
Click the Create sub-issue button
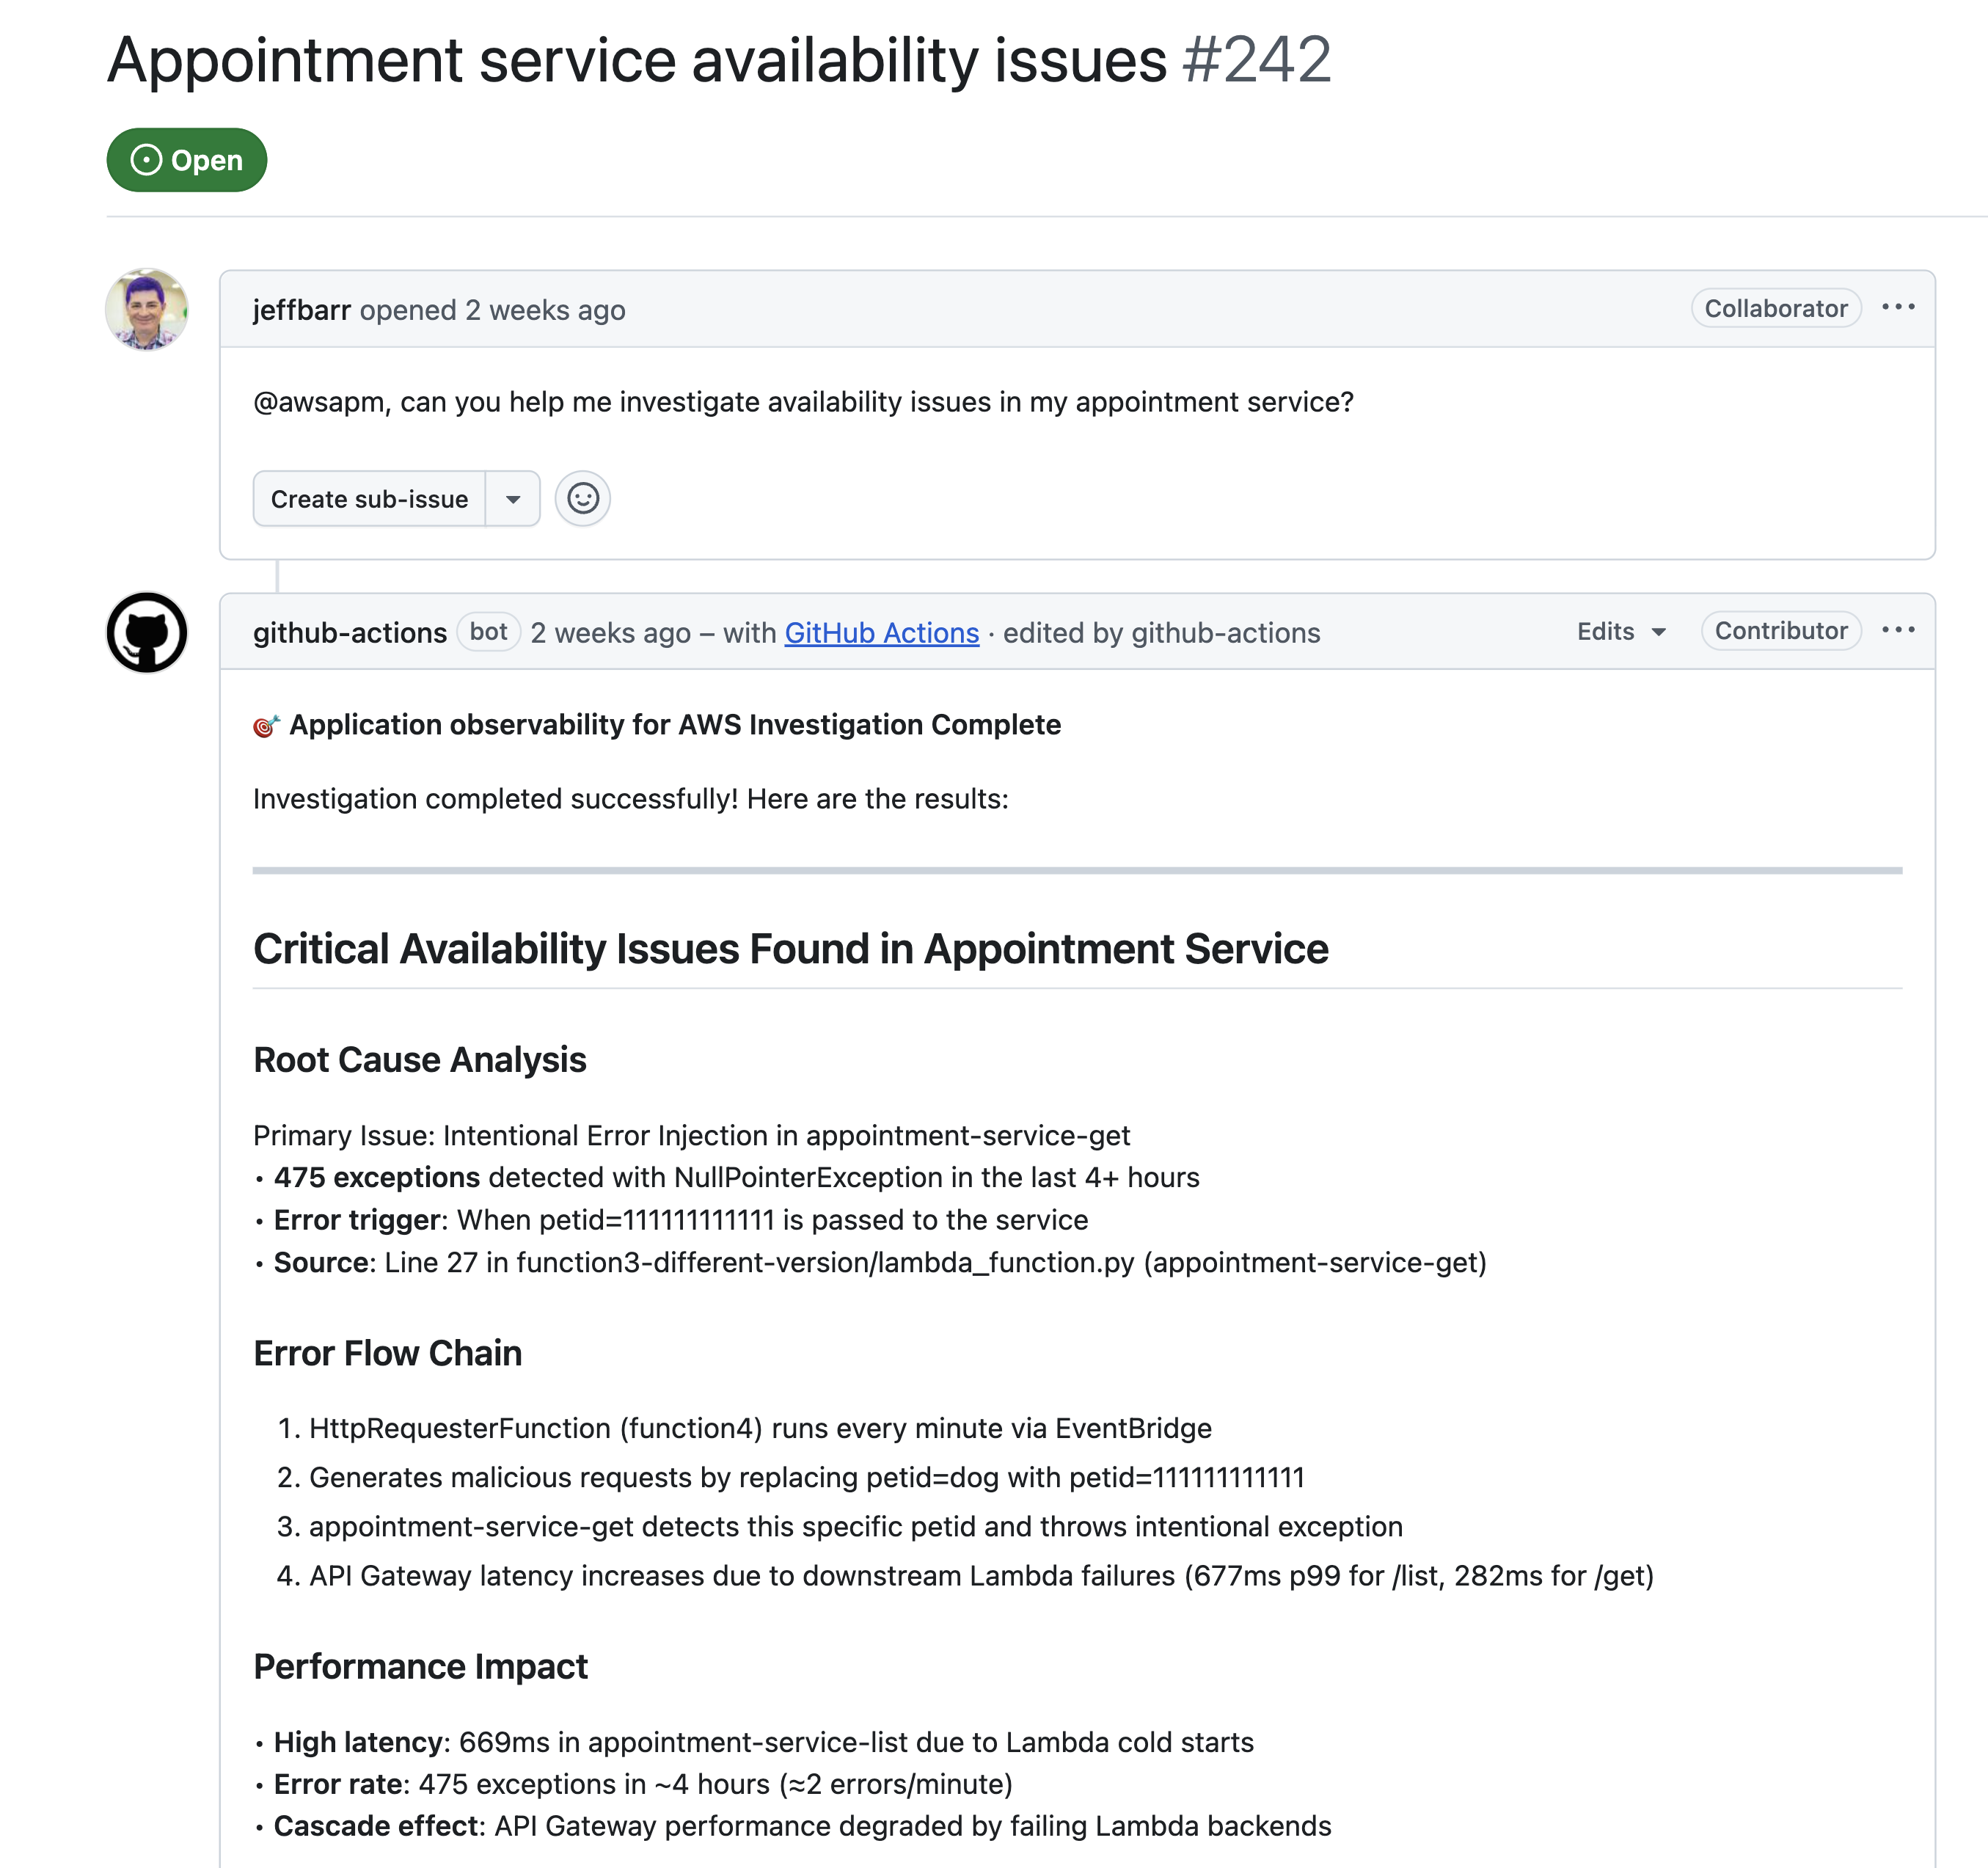pos(370,498)
